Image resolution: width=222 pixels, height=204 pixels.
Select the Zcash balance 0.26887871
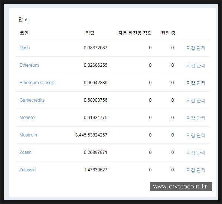point(95,152)
